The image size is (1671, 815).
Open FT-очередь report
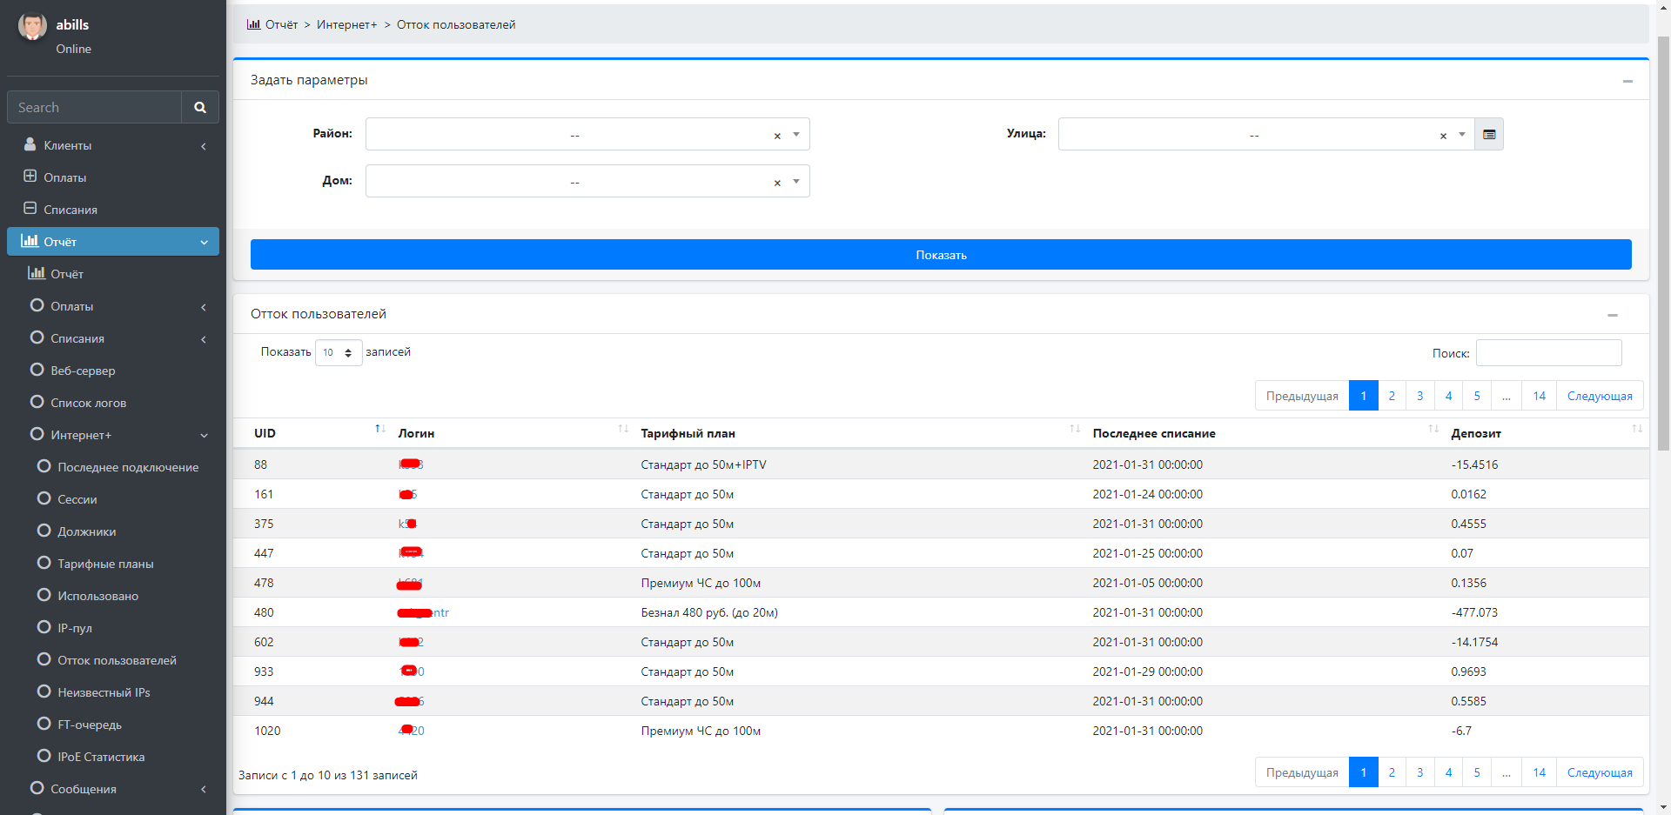tap(113, 725)
